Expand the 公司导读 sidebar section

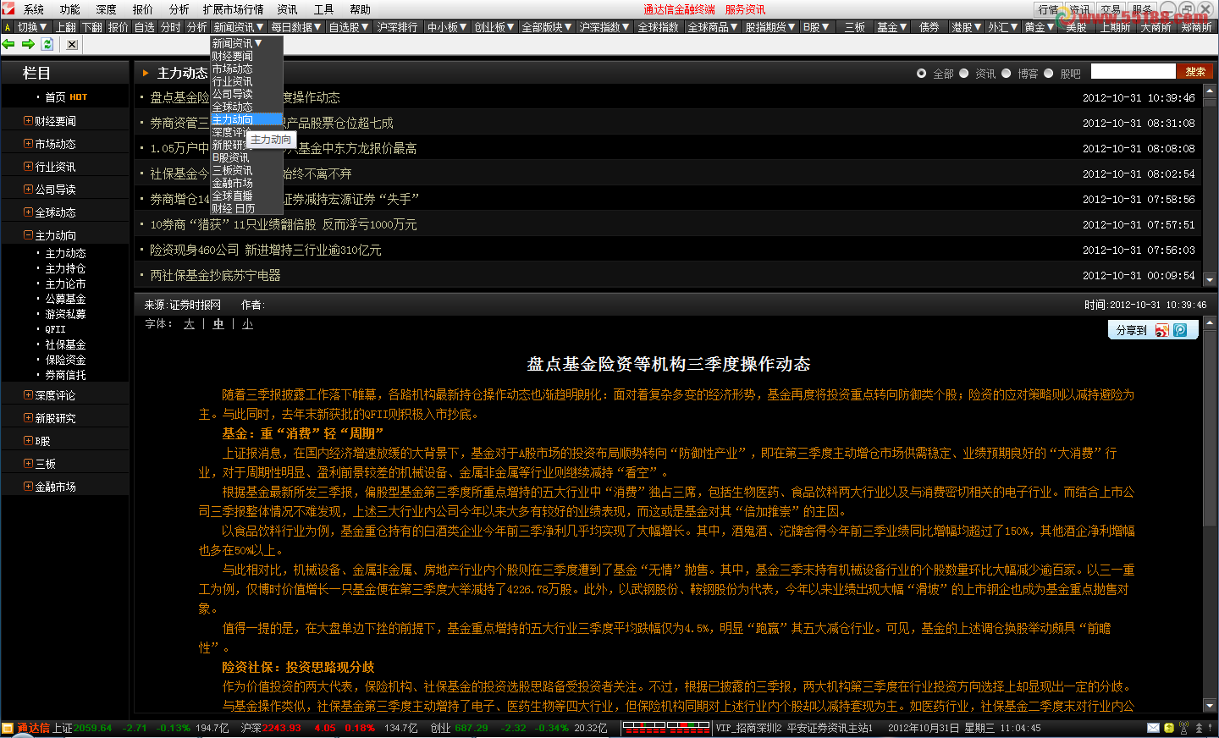point(28,190)
